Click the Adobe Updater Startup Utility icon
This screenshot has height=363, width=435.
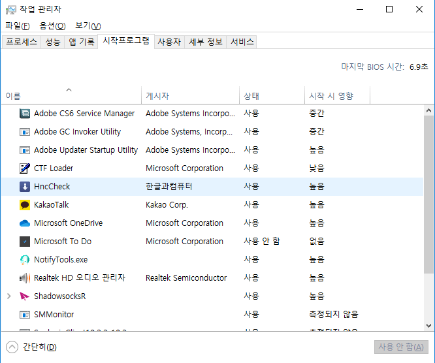[25, 150]
